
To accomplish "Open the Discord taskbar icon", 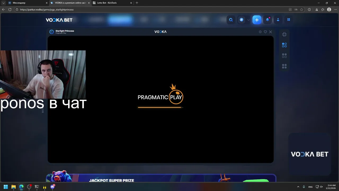I will [x=52, y=187].
